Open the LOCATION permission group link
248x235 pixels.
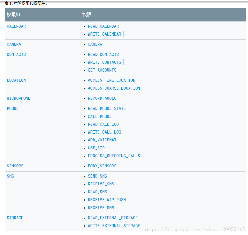(16, 80)
